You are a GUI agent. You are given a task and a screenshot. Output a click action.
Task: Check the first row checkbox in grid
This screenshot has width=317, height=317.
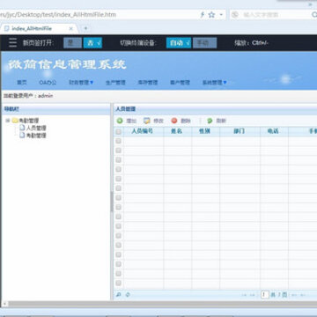[x=118, y=141]
